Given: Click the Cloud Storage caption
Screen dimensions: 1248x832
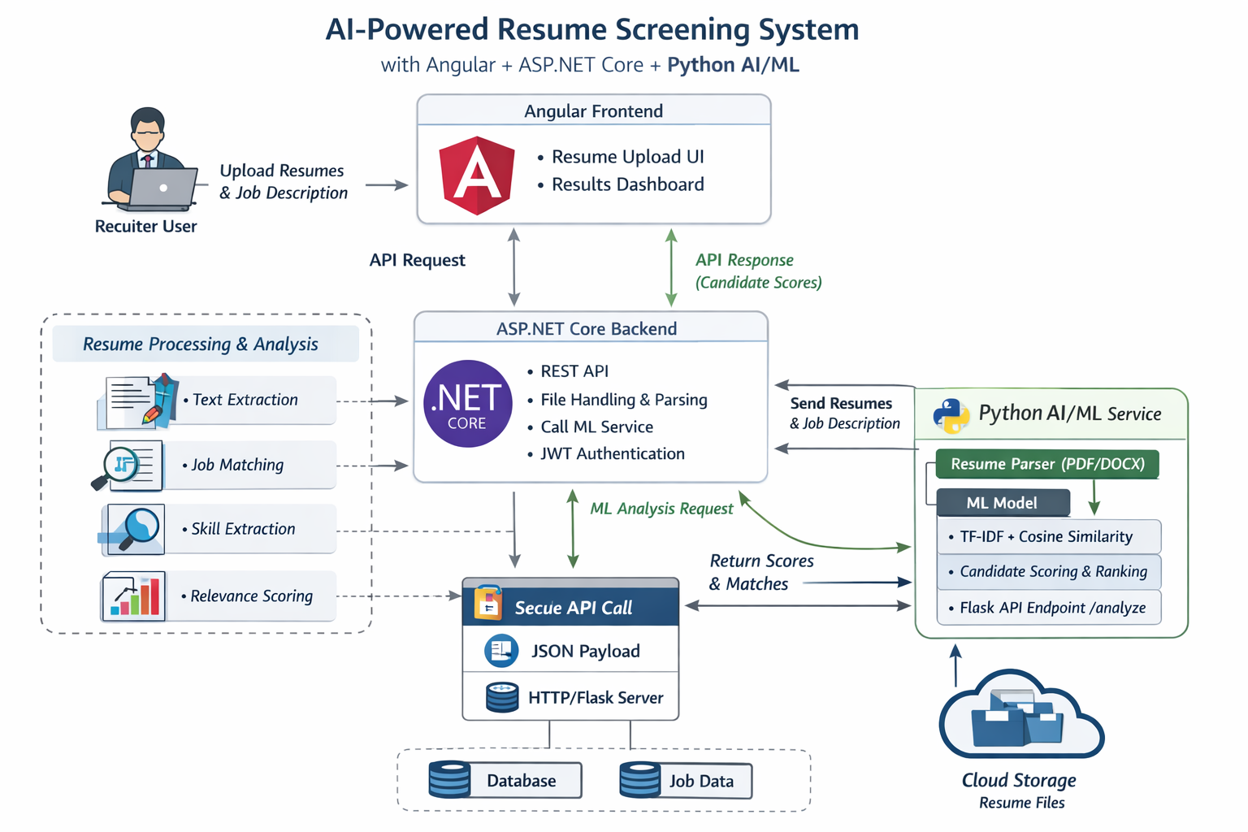Looking at the screenshot, I should [x=1019, y=780].
